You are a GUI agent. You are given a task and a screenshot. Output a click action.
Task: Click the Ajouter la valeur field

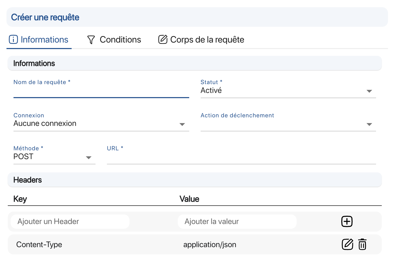[237, 221]
